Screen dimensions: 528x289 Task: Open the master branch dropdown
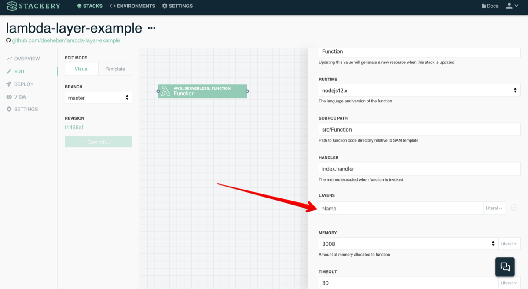coord(98,98)
